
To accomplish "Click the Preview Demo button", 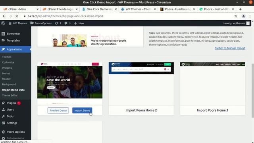I will click(58, 110).
